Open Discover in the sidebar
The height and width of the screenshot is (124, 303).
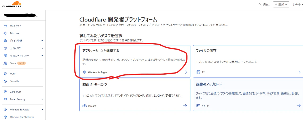tap(15, 33)
